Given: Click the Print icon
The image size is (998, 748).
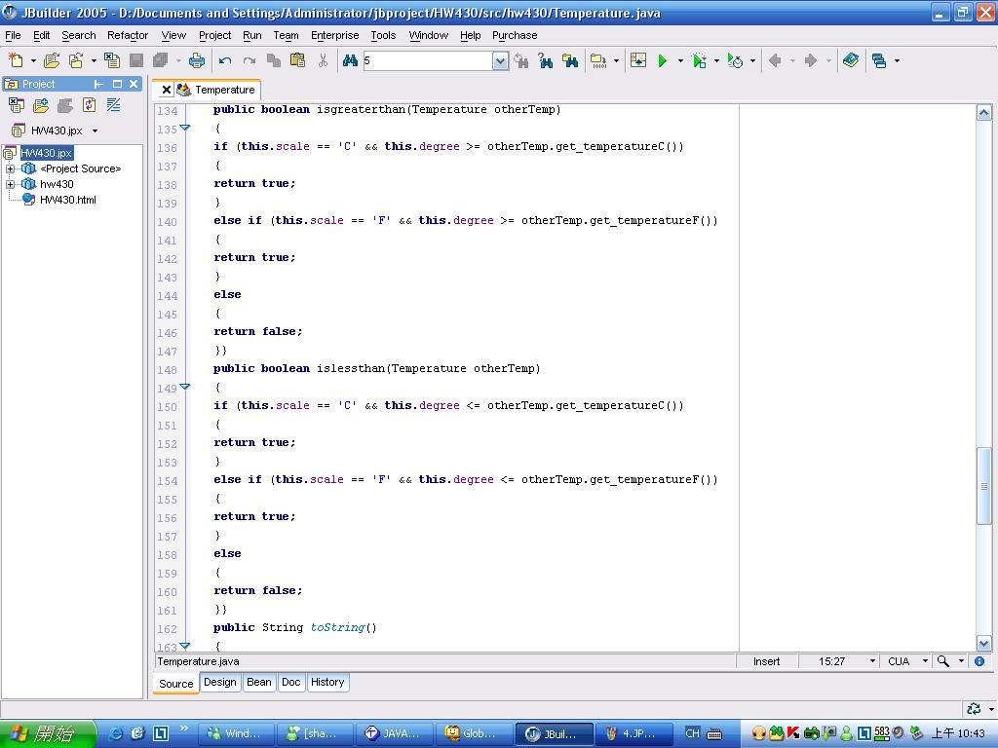Looking at the screenshot, I should click(197, 60).
